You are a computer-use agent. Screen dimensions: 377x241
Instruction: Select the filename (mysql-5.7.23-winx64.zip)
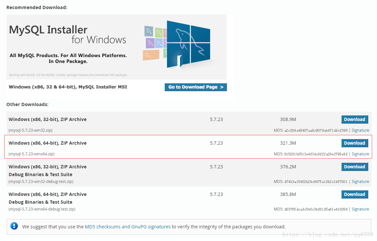pos(32,154)
